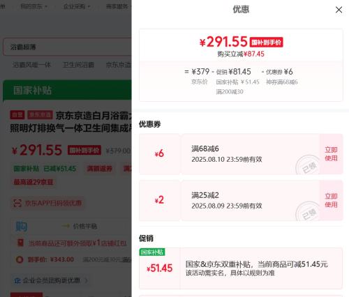Click 国家补贴 已减¥51.45 green tag
This screenshot has height=297, width=349.
coord(45,169)
